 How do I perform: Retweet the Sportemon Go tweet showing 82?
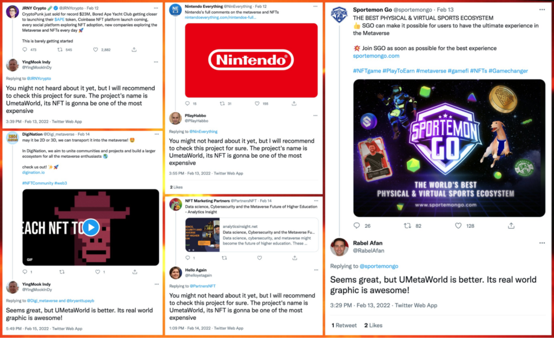[x=407, y=226]
